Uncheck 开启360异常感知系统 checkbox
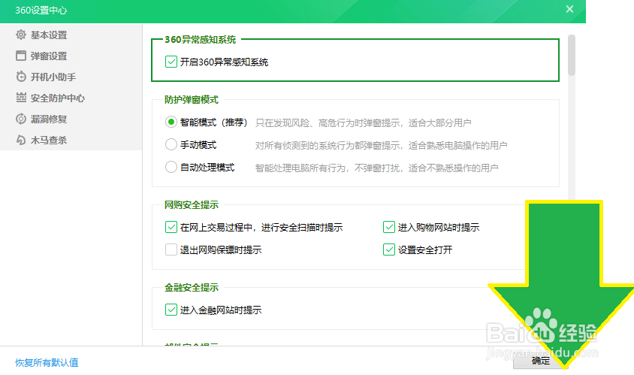The image size is (634, 375). (x=171, y=62)
